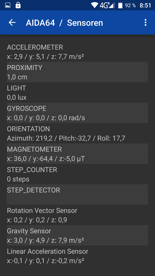Tap the battery icon in status bar
The width and height of the screenshot is (155, 276).
[x=120, y=5]
